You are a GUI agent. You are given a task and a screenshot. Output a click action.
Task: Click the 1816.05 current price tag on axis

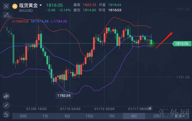click(x=181, y=44)
